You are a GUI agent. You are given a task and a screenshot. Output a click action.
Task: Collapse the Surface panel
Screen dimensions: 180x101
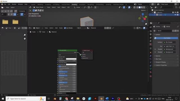coord(166,35)
